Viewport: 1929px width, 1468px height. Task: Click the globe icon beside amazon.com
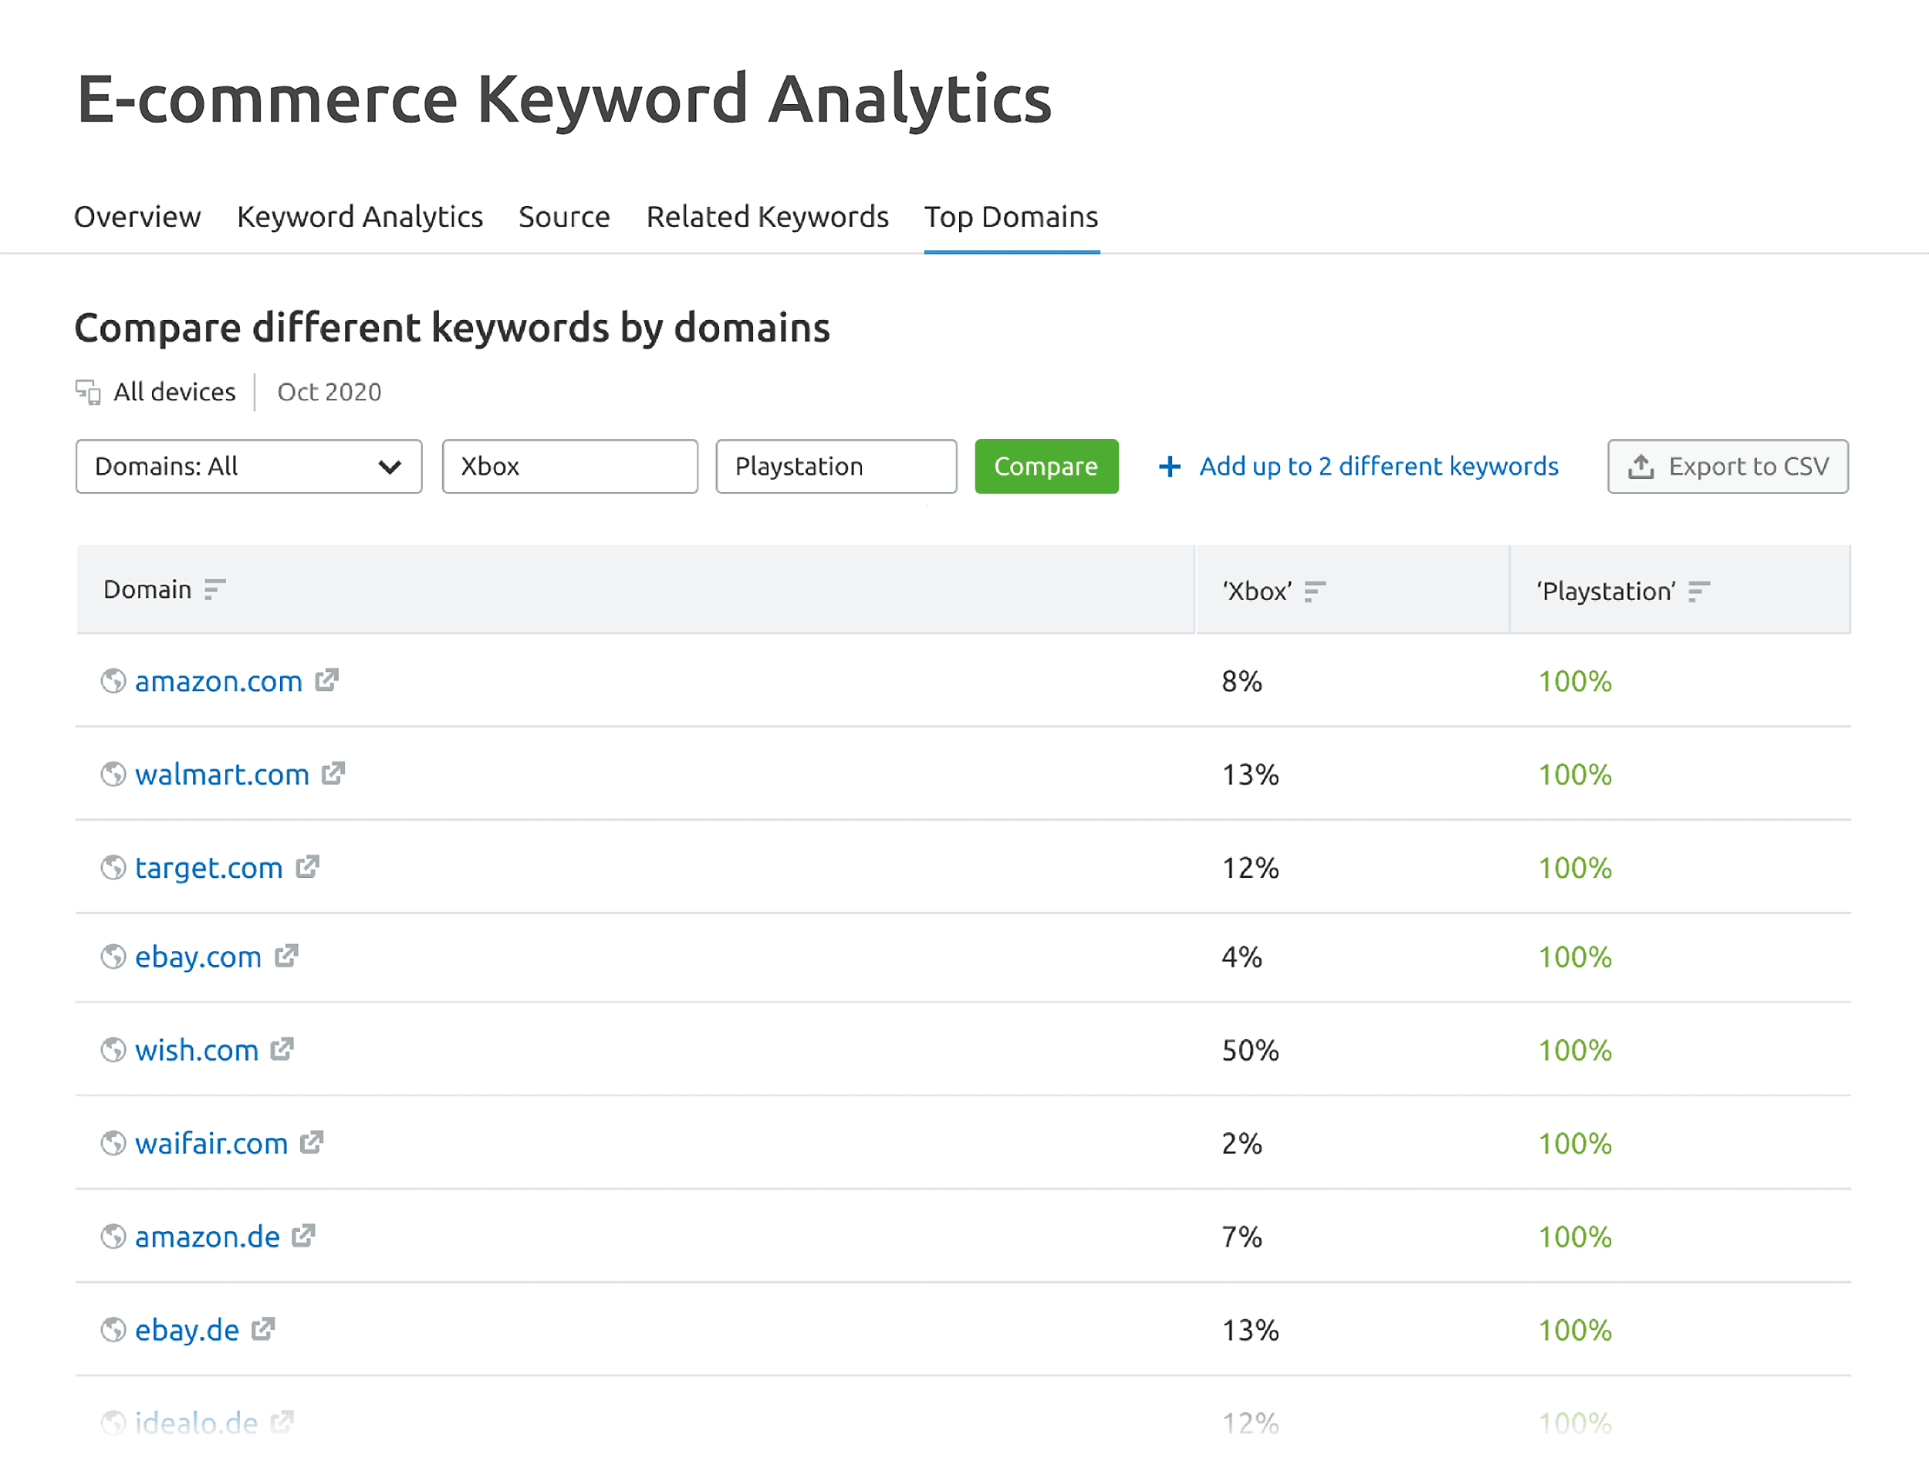(x=113, y=680)
